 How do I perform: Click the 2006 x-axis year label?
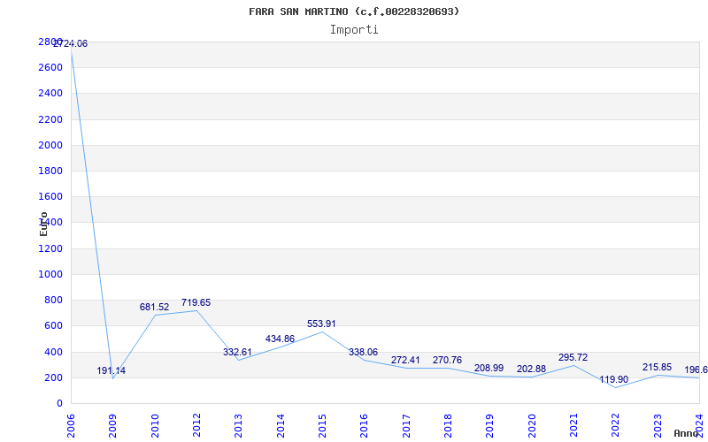[x=71, y=425]
